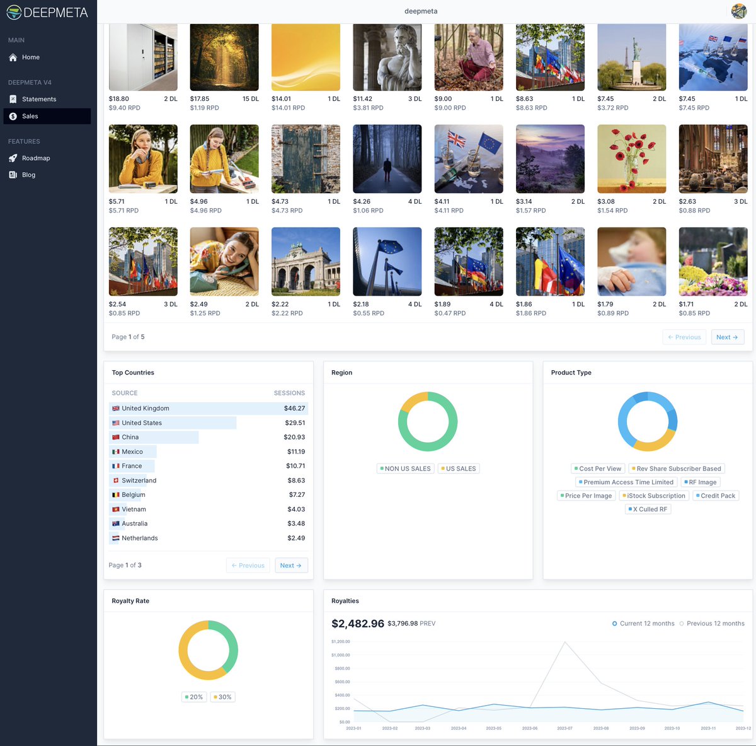This screenshot has width=756, height=746.
Task: Open the Blog newspaper icon
Action: pos(14,175)
